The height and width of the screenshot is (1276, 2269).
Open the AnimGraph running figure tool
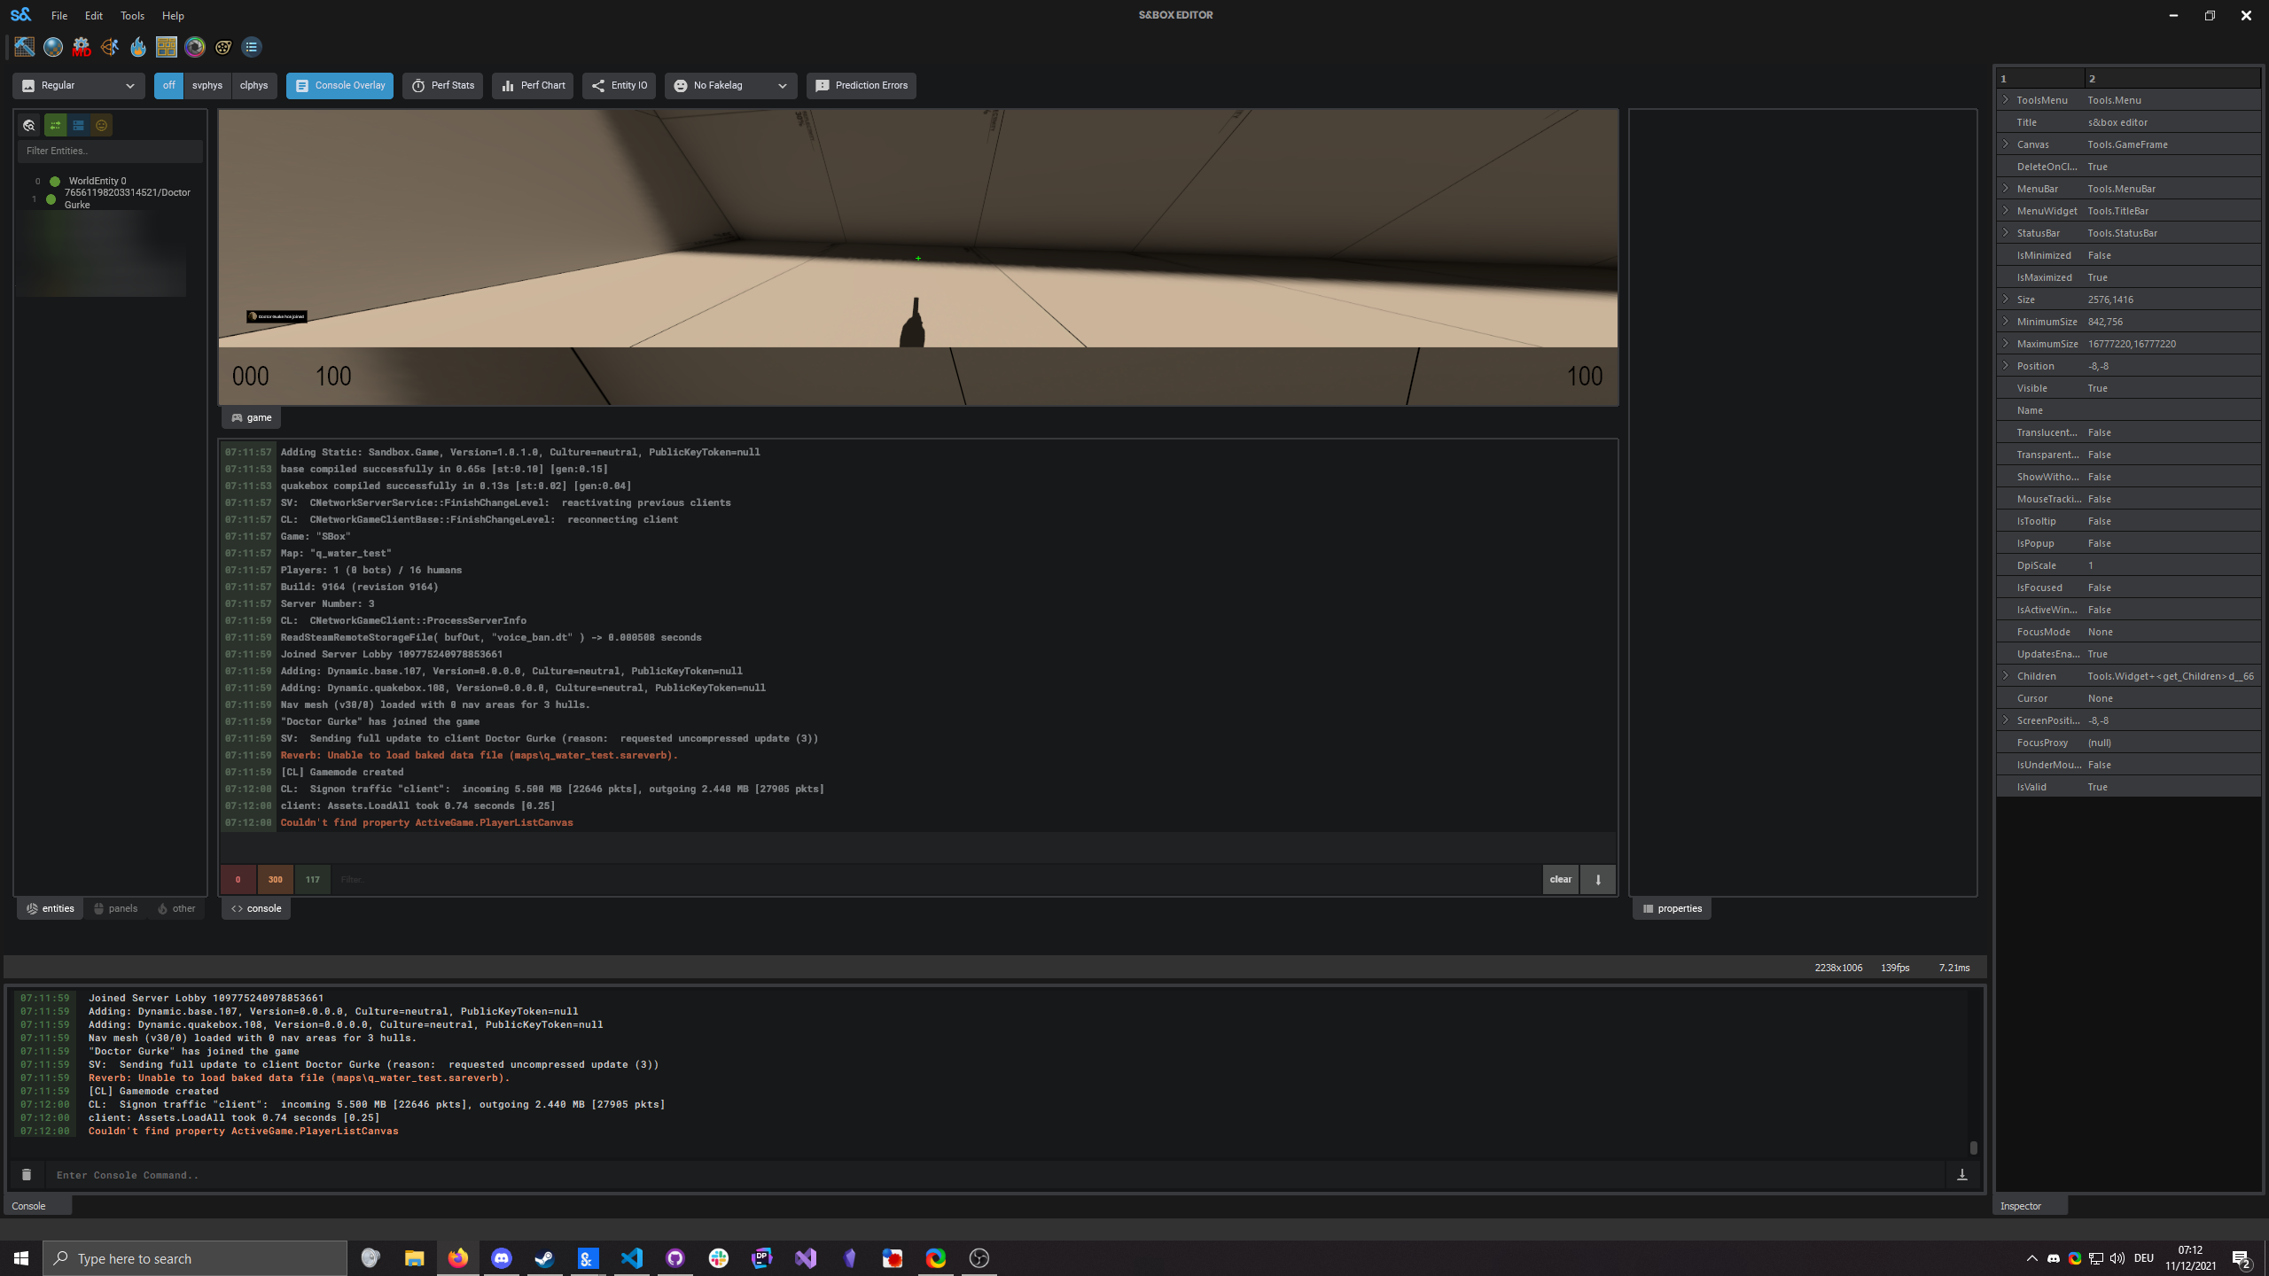[x=110, y=47]
